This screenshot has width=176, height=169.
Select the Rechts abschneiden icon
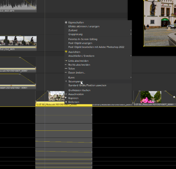point(66,65)
